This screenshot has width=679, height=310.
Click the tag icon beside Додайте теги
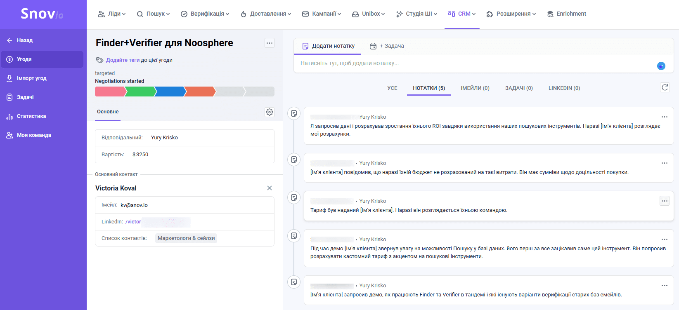coord(99,60)
